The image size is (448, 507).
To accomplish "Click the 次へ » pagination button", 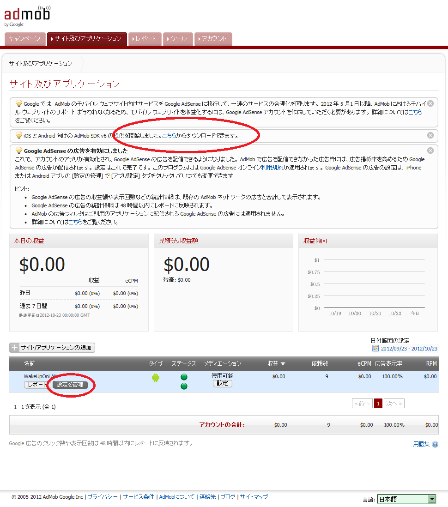I will [x=394, y=404].
